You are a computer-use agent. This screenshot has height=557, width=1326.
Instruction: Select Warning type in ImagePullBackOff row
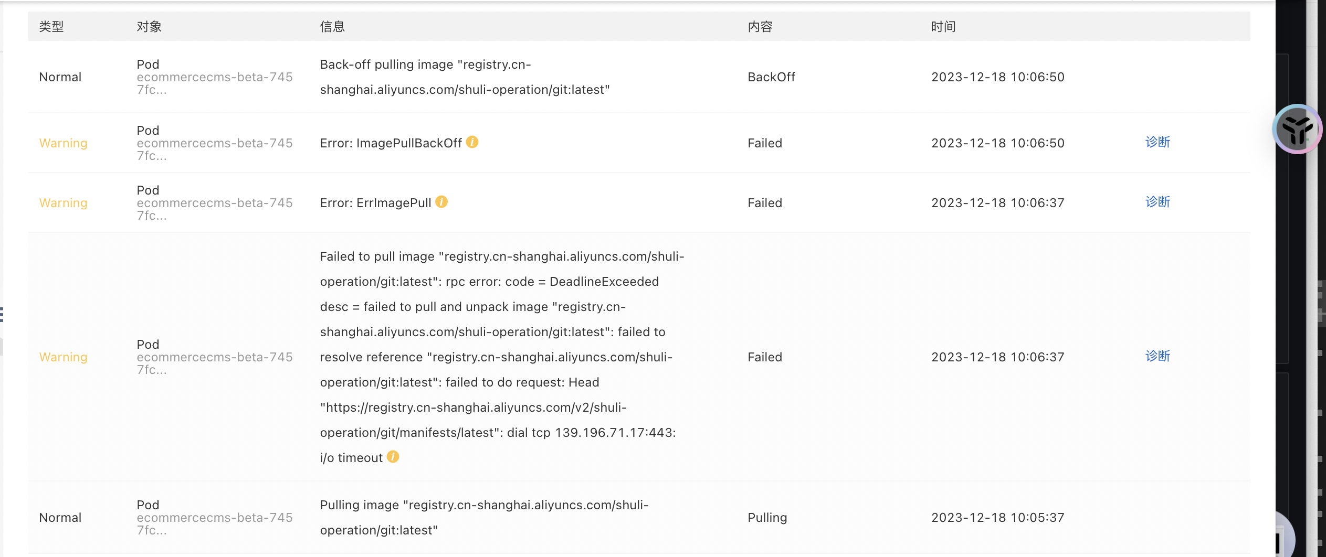(63, 143)
